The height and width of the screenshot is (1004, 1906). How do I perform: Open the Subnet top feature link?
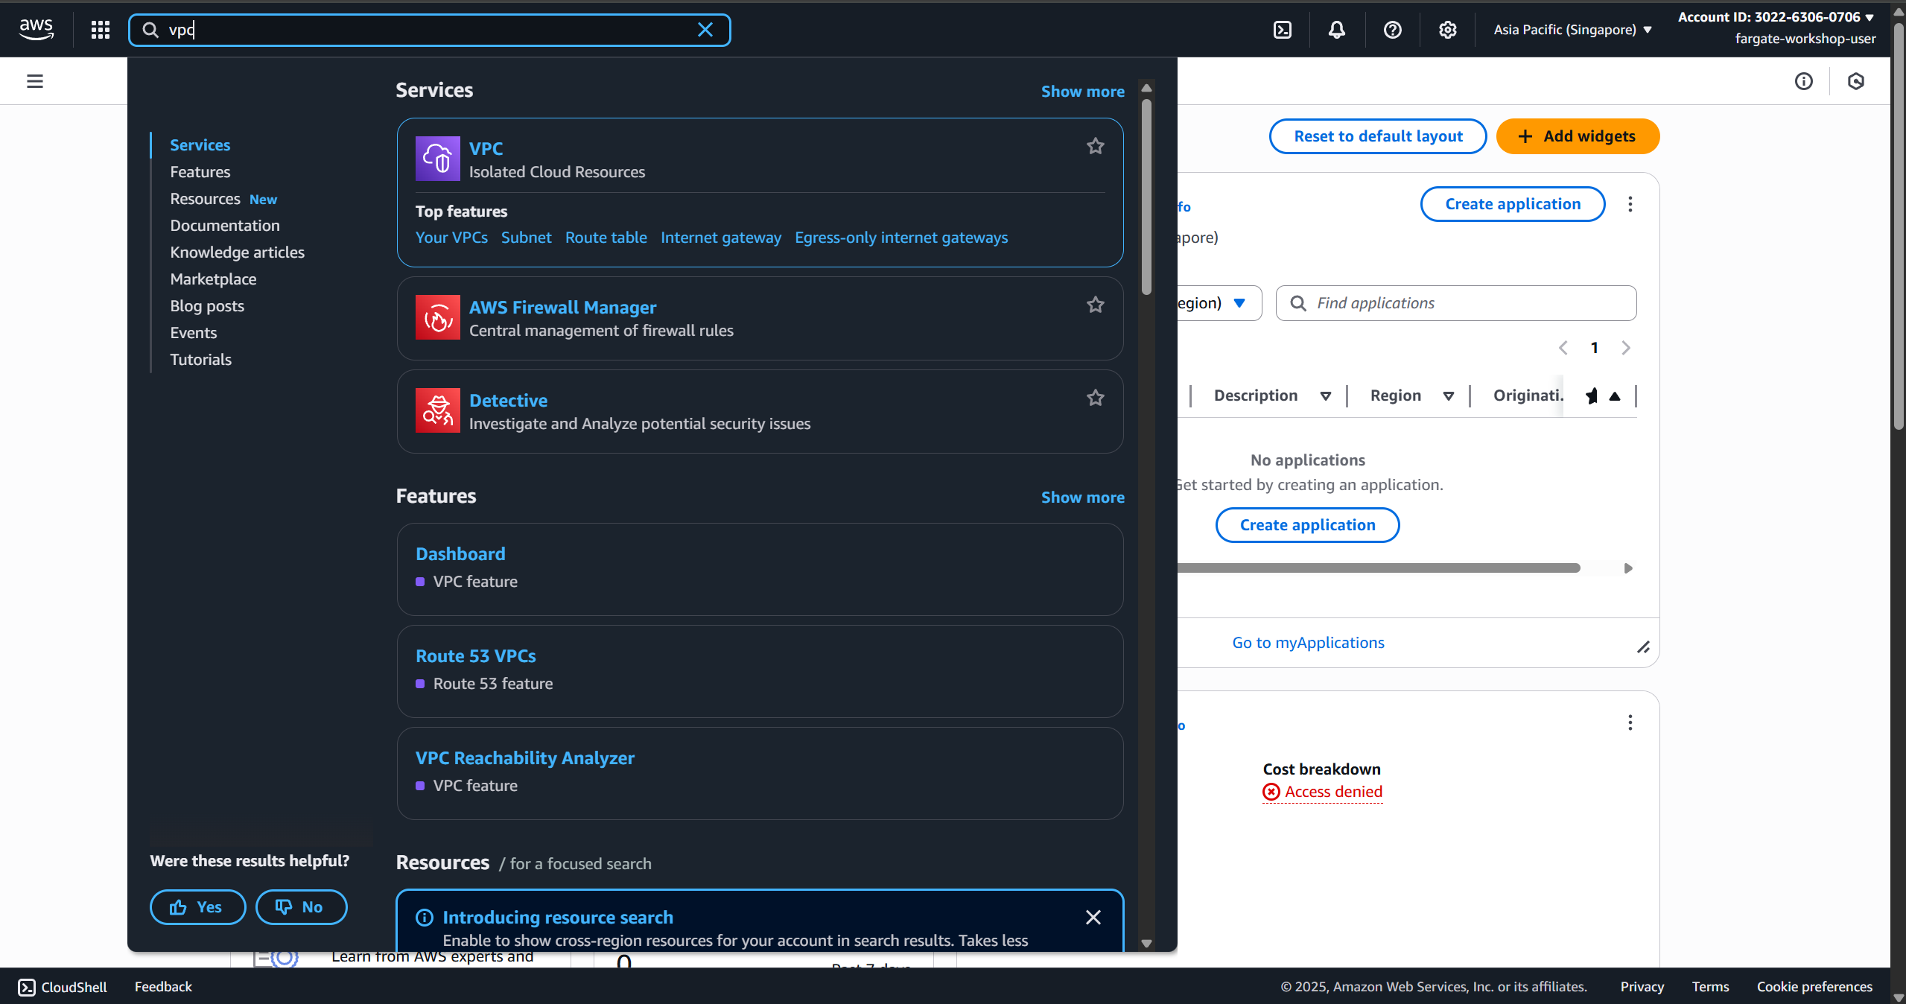tap(526, 238)
